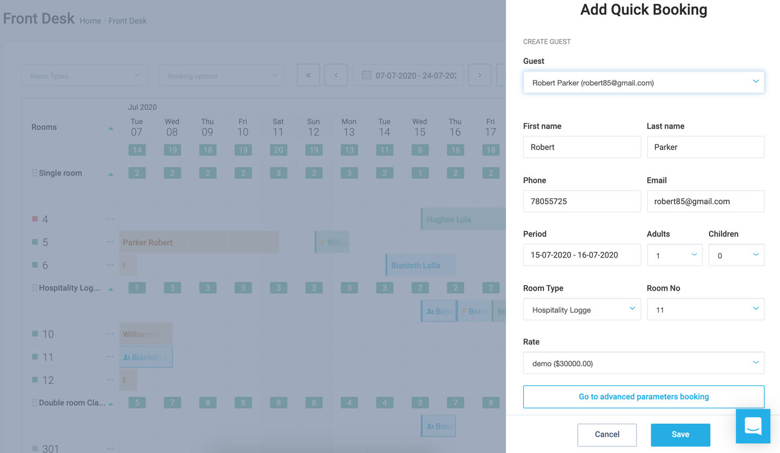Collapse the Single room group
This screenshot has width=780, height=453.
tap(110, 174)
